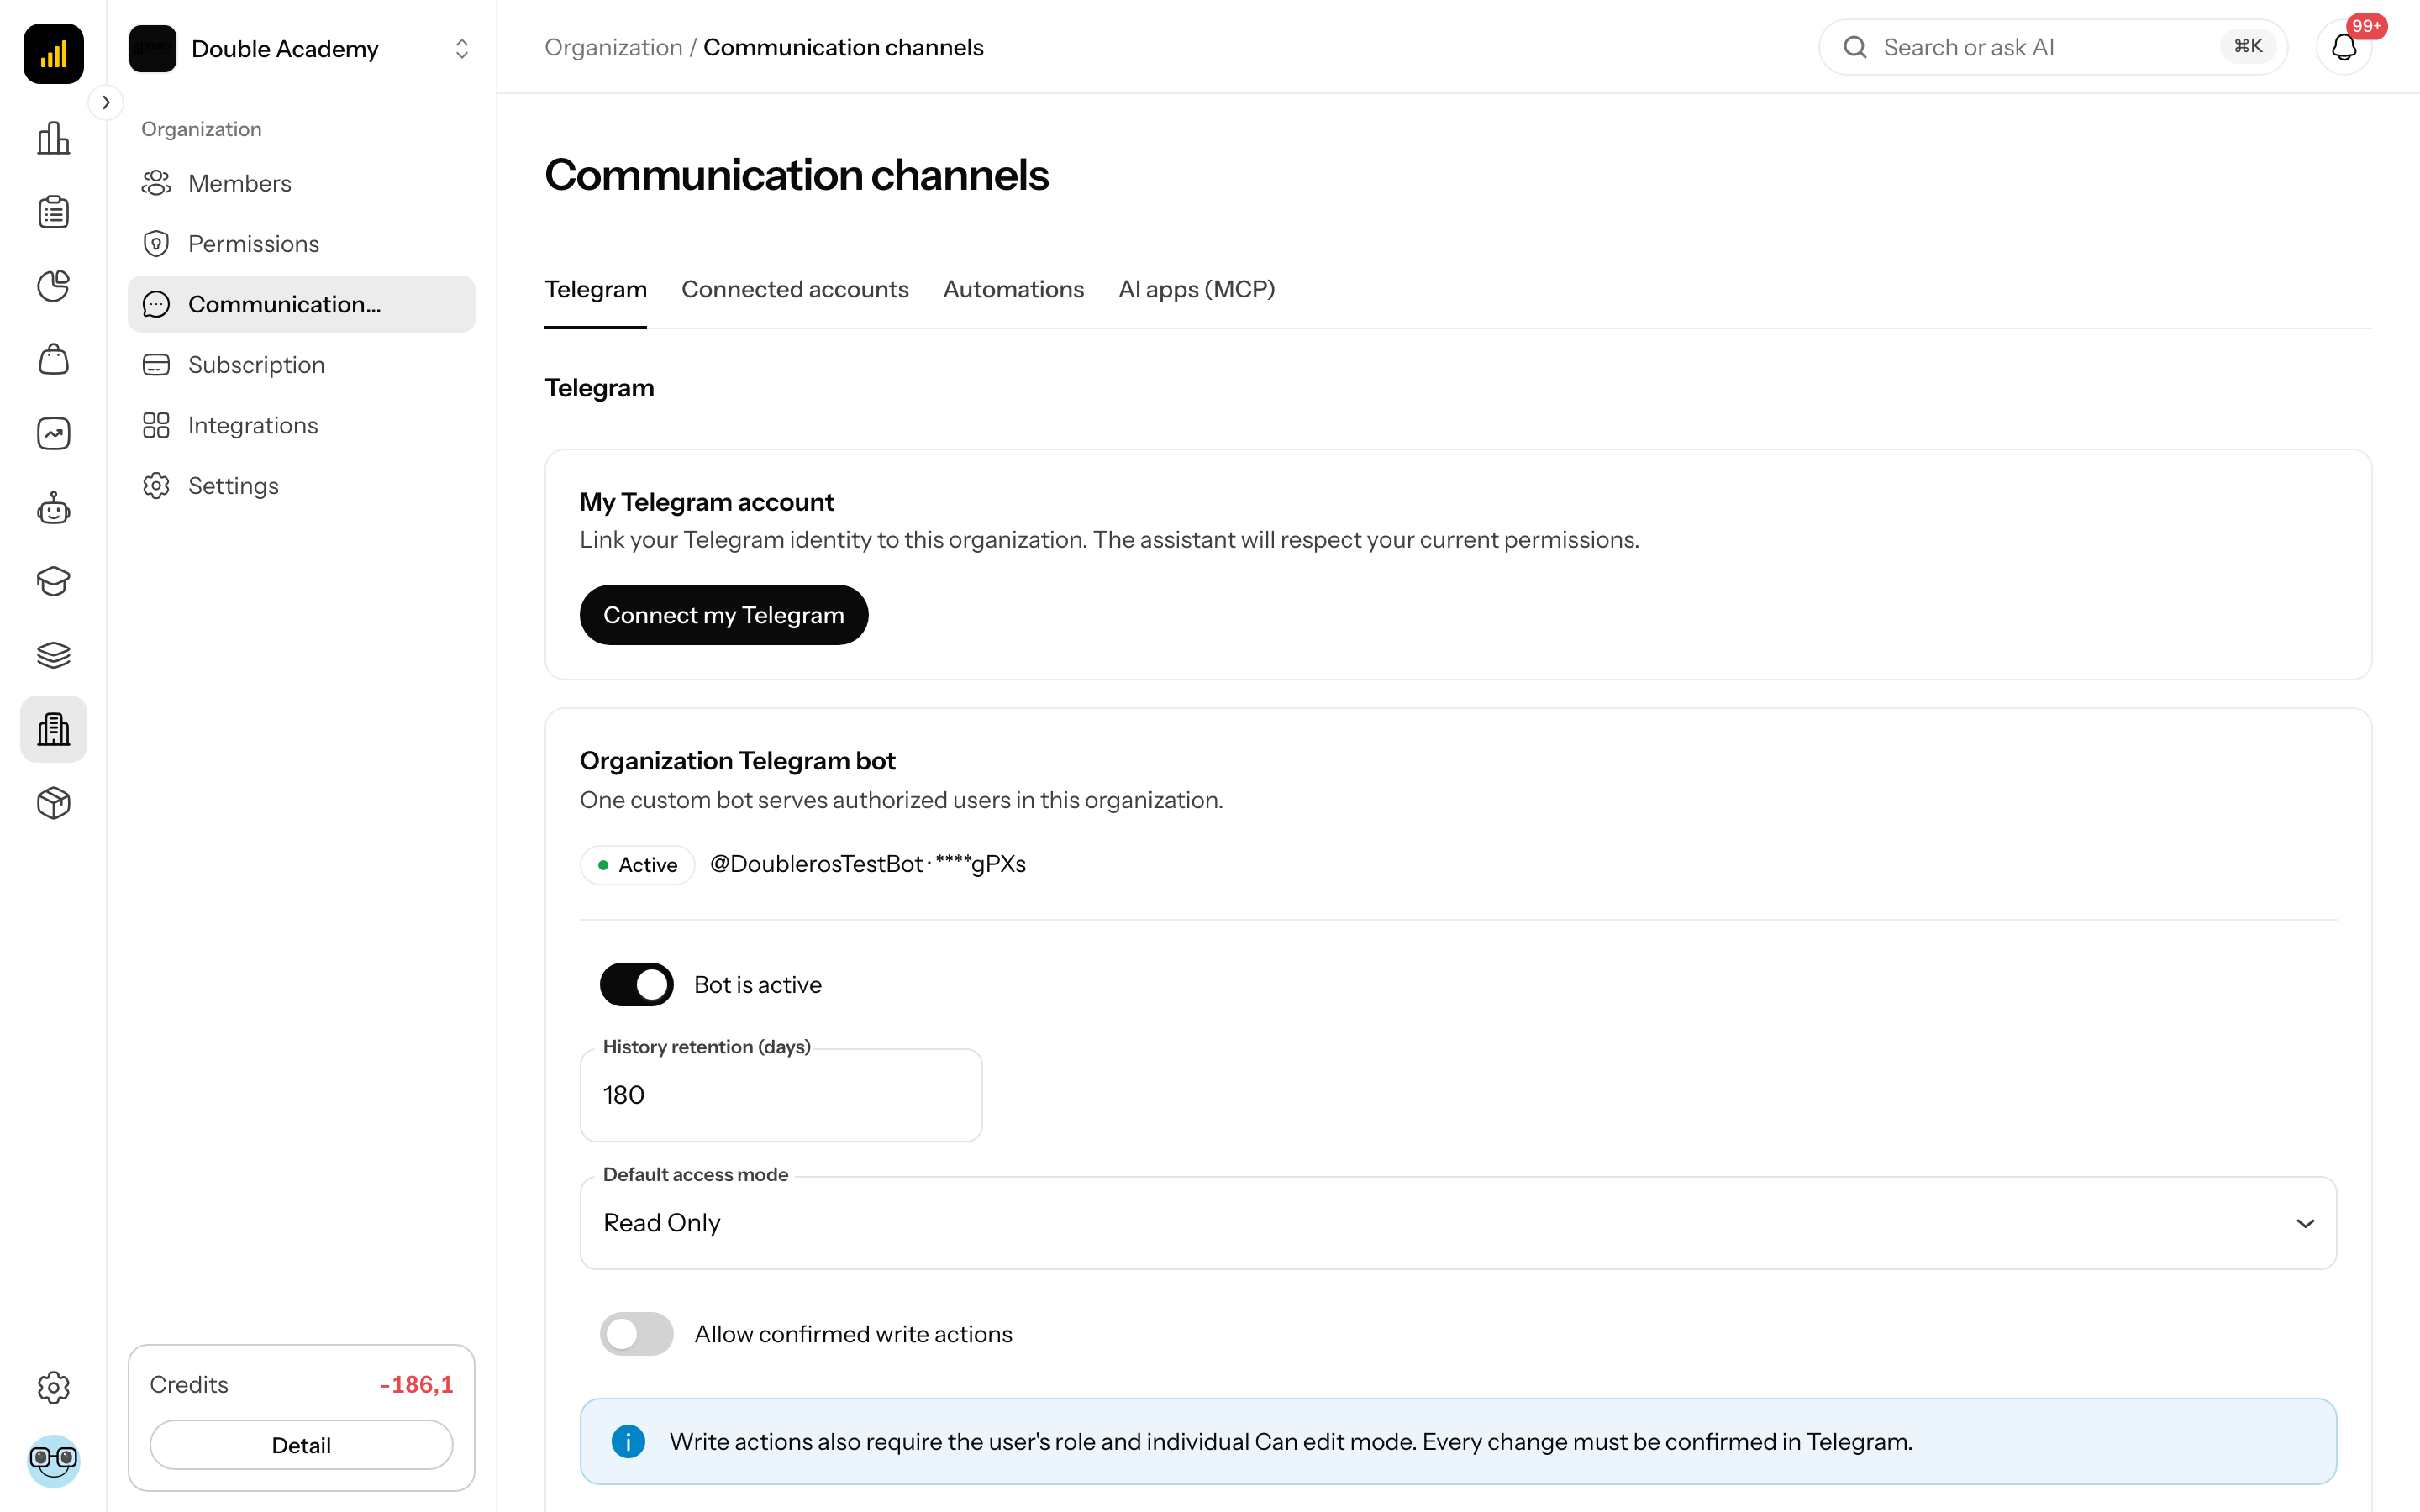This screenshot has width=2420, height=1512.
Task: Switch to the Automations tab
Action: [1013, 290]
